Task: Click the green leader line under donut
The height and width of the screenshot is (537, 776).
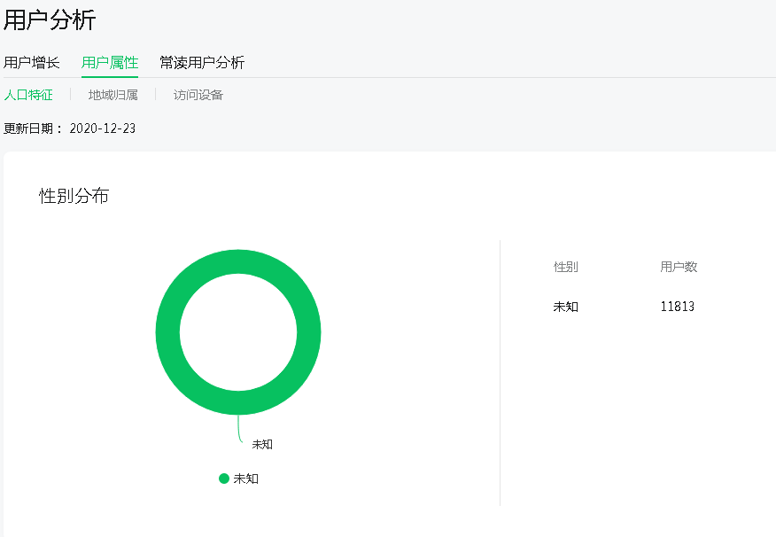Action: point(239,429)
